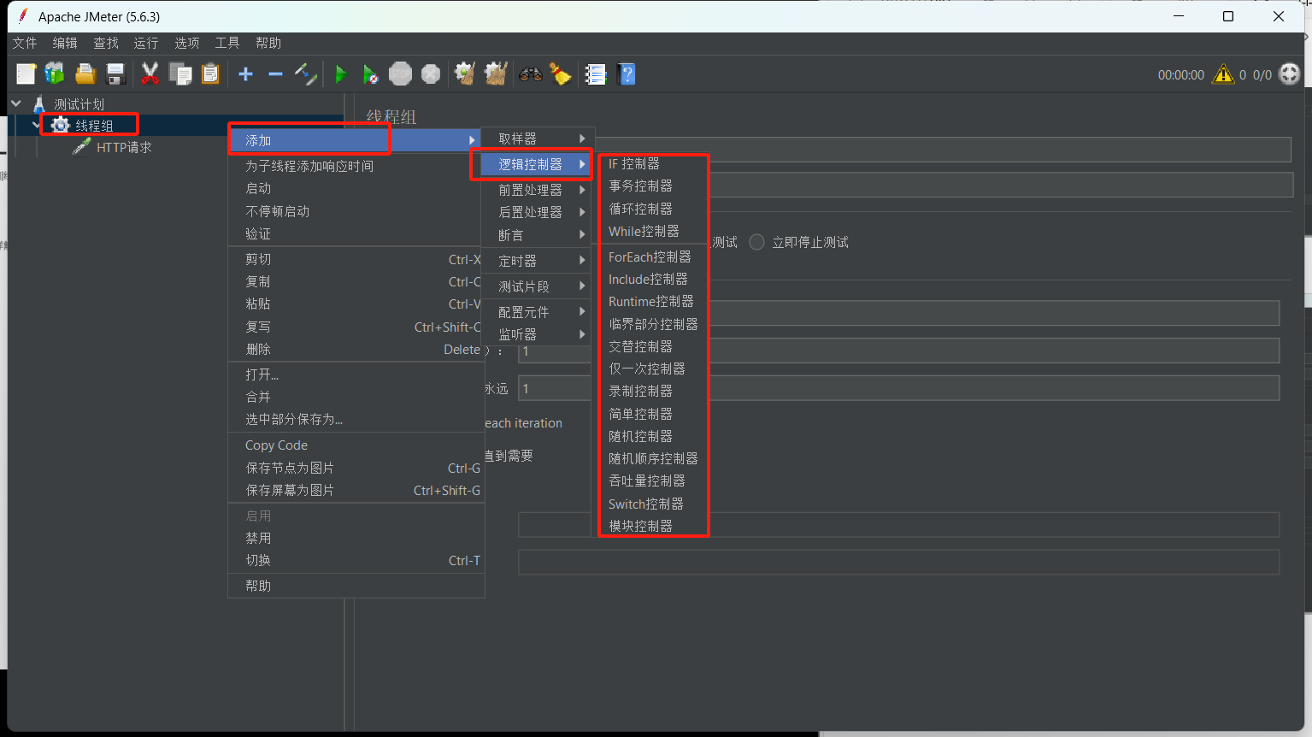Expand the 配置元件 submenu
1312x737 pixels.
[536, 312]
